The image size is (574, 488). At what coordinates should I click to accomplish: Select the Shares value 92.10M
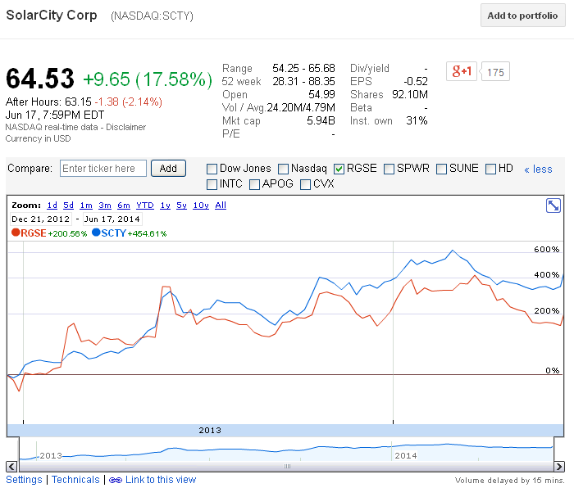tap(410, 95)
